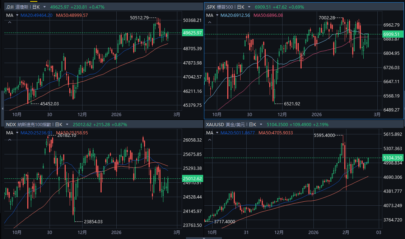The image size is (405, 239).
Task: Expand the NDX chart 日K dropdown arrow
Action: tap(67, 124)
